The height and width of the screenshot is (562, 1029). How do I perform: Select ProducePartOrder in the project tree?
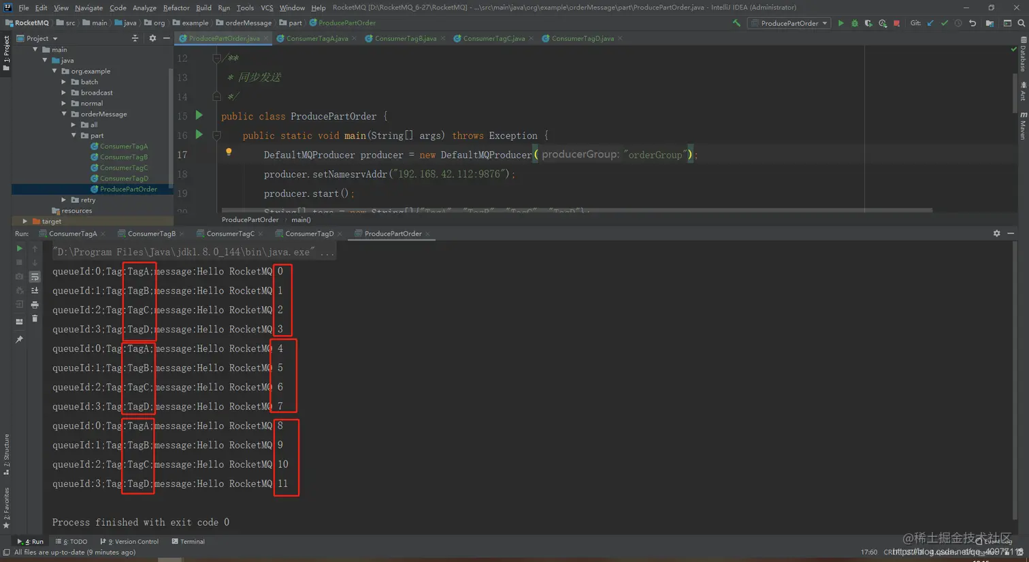128,189
